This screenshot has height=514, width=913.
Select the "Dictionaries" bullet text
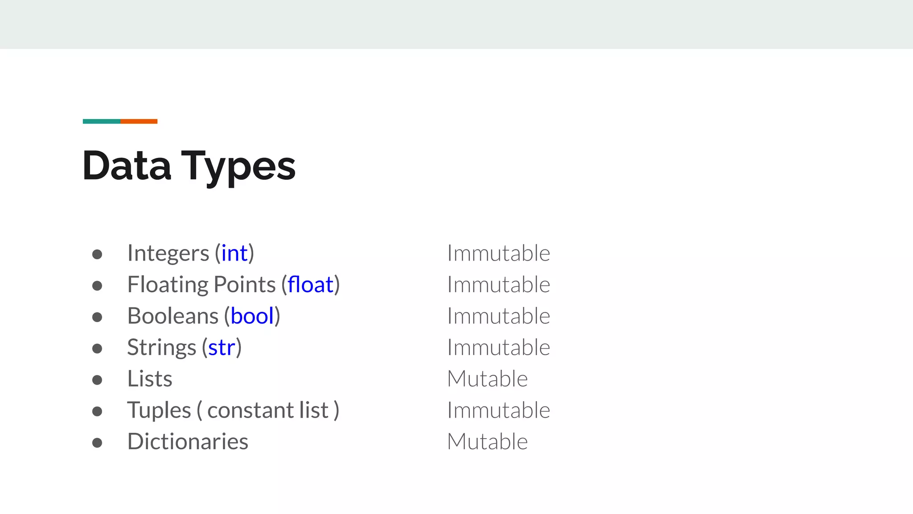[x=188, y=442]
